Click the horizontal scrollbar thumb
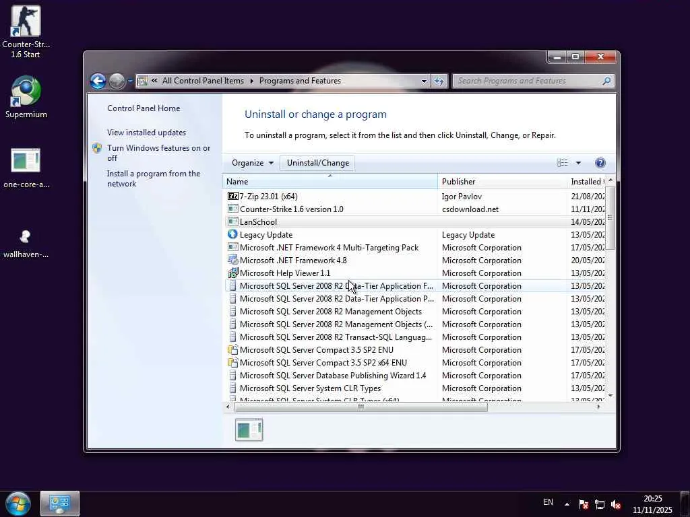 point(361,407)
